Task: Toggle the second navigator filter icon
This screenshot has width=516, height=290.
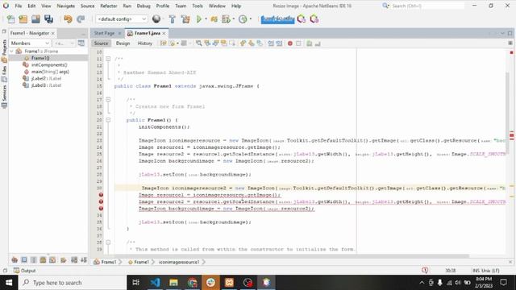Action: point(24,260)
